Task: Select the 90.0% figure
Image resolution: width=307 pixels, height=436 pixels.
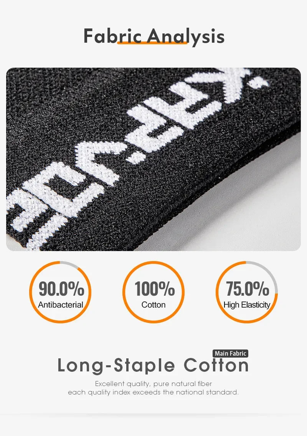Action: click(61, 289)
